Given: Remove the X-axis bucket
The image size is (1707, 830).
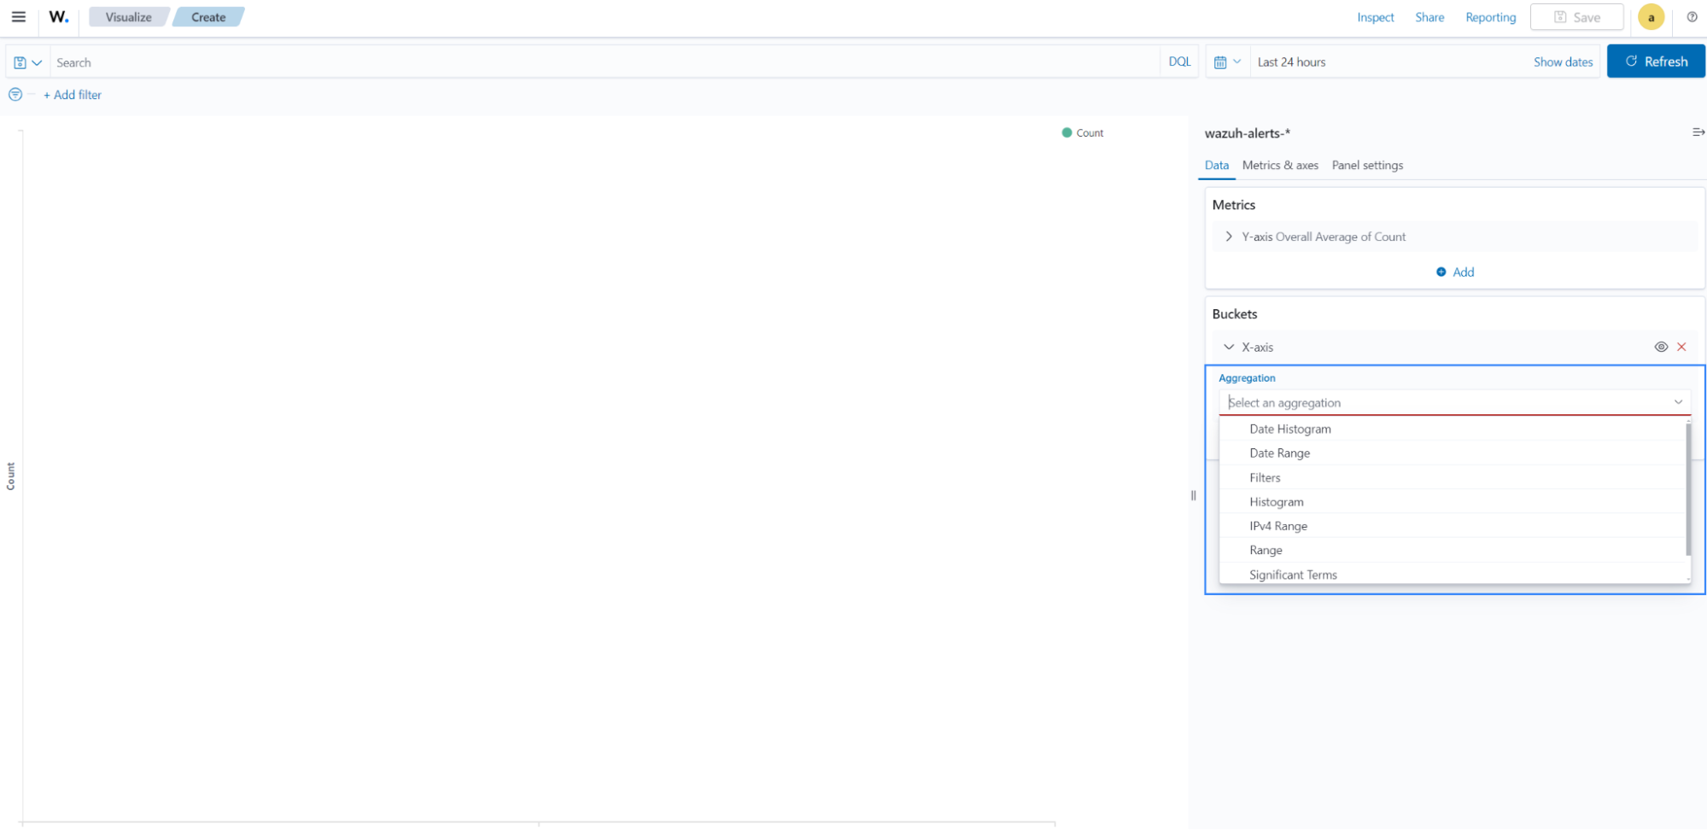Looking at the screenshot, I should tap(1681, 347).
